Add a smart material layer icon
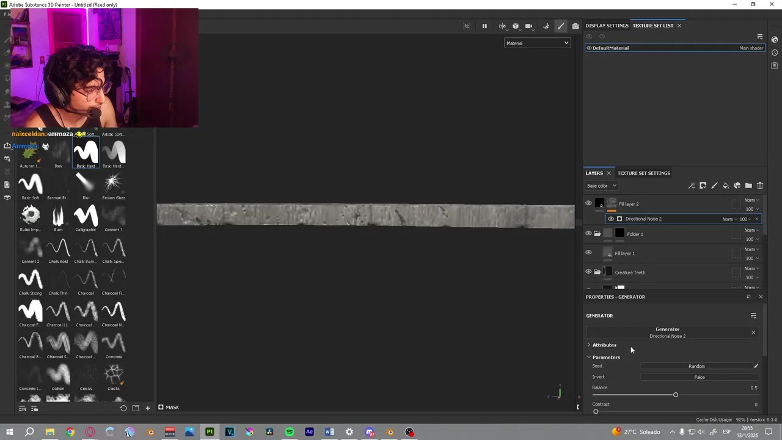This screenshot has width=782, height=440. click(x=737, y=186)
